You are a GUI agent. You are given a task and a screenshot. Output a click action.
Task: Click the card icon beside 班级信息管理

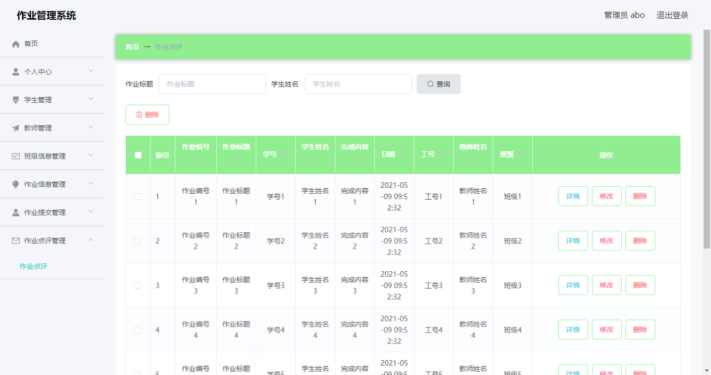[x=16, y=156]
